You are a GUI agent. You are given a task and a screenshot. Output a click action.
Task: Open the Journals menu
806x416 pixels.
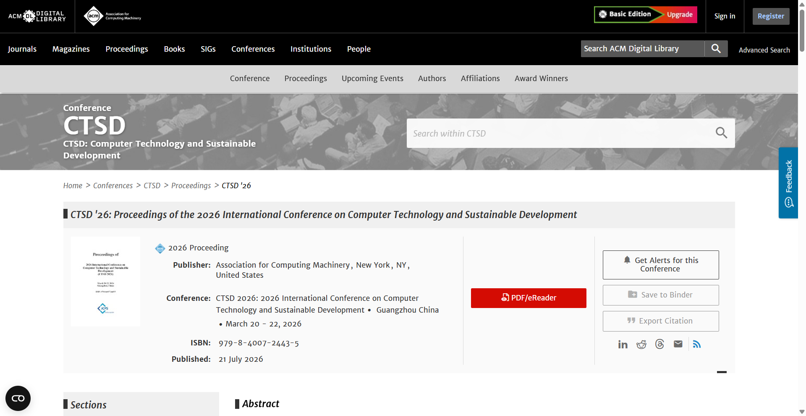click(x=22, y=49)
